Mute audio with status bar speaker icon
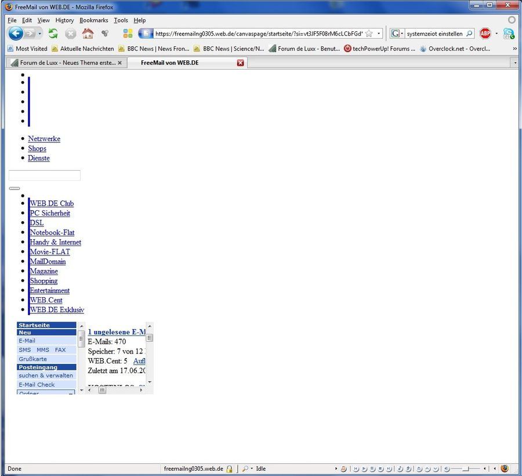Screen dimensions: 522x476 (x=447, y=468)
